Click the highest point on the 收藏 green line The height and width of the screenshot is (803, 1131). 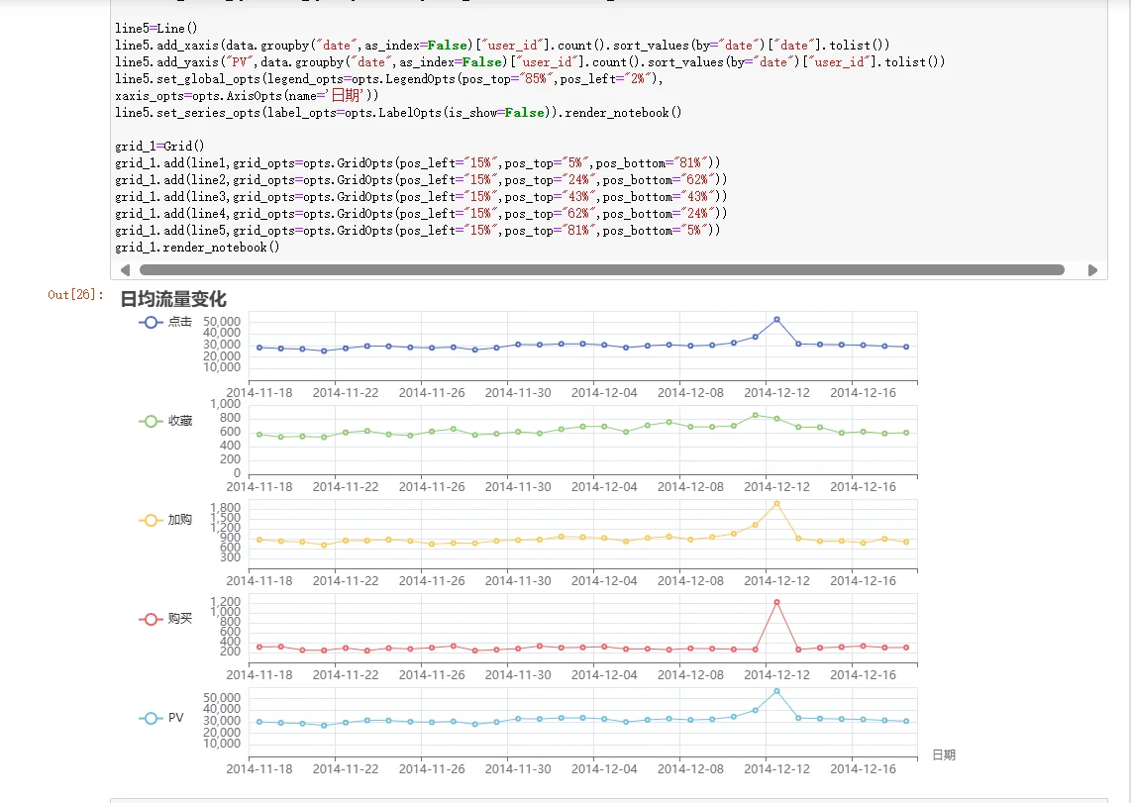tap(756, 415)
